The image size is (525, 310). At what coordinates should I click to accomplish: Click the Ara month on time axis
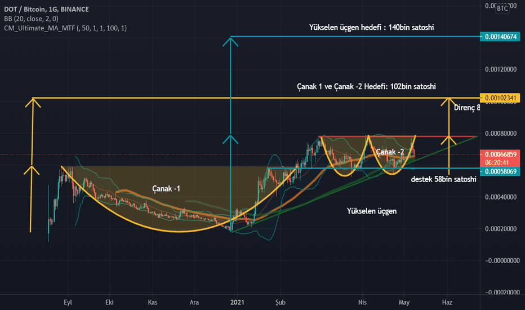click(194, 302)
